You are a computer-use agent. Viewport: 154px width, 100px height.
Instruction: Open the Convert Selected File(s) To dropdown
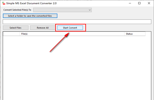[62, 10]
